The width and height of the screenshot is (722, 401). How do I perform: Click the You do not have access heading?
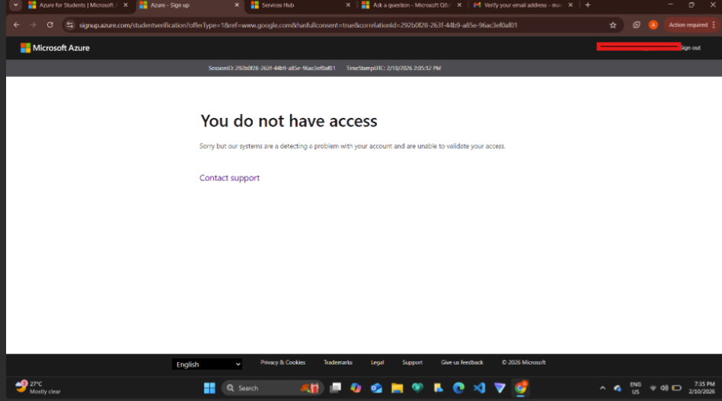click(289, 121)
